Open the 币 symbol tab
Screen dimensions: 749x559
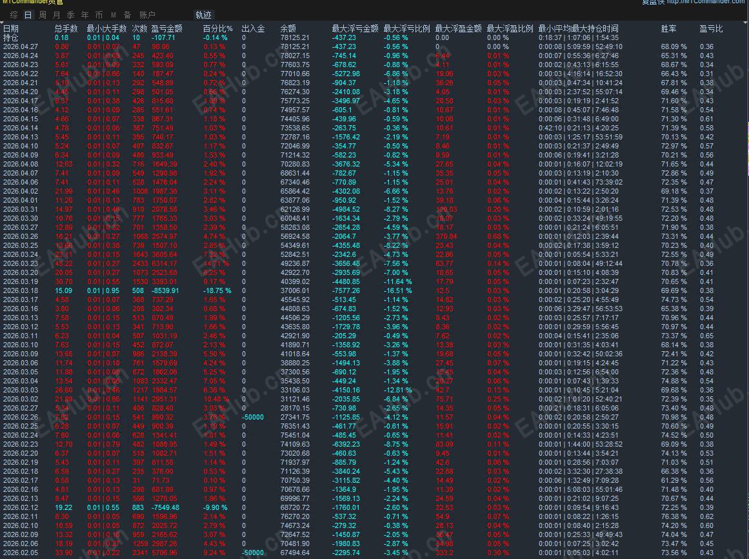(99, 15)
